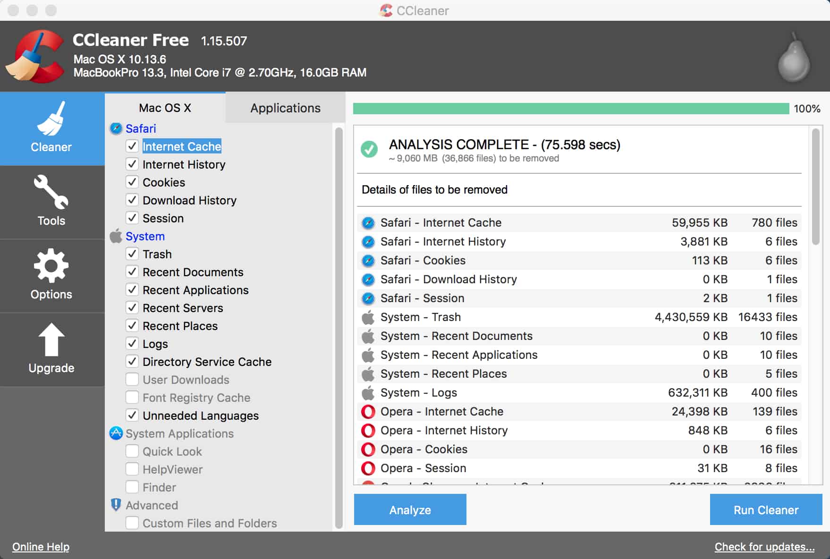
Task: Click the Directory Service Cache label
Action: pos(207,362)
